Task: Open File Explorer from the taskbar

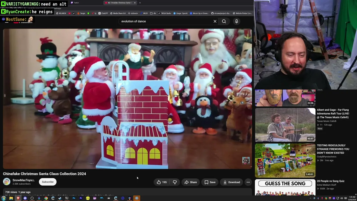Action: tap(11, 198)
